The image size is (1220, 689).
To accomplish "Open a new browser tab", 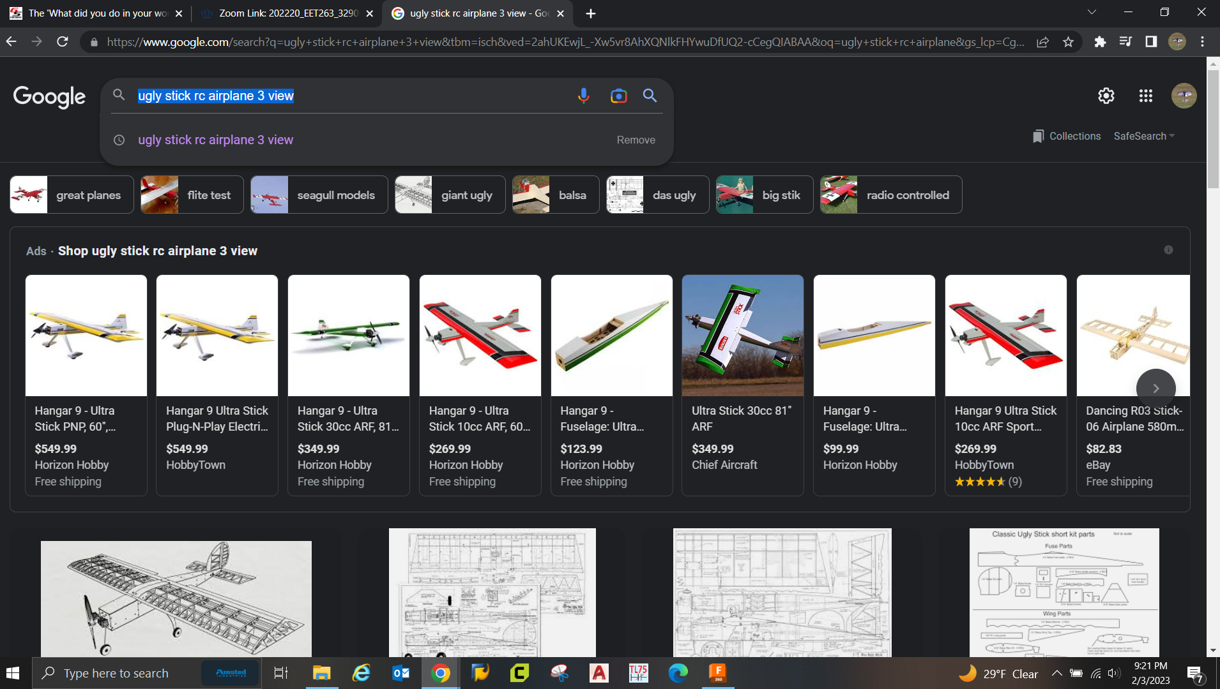I will [x=590, y=13].
